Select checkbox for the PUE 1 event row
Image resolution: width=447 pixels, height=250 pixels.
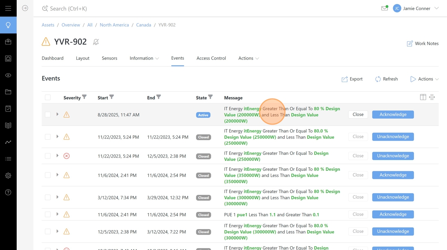tap(48, 215)
